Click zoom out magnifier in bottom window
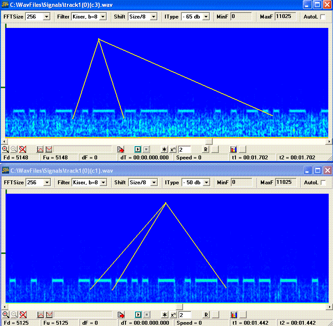 pos(14,314)
